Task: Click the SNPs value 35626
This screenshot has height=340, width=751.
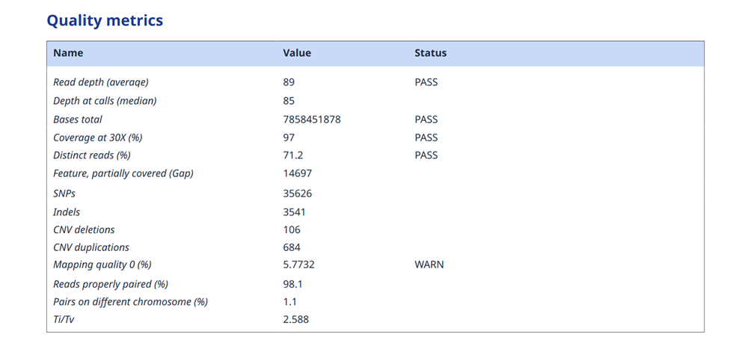Action: tap(298, 194)
